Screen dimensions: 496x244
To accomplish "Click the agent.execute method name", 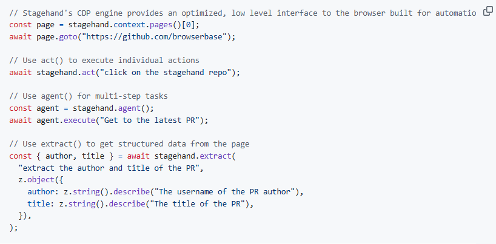I will point(79,120).
